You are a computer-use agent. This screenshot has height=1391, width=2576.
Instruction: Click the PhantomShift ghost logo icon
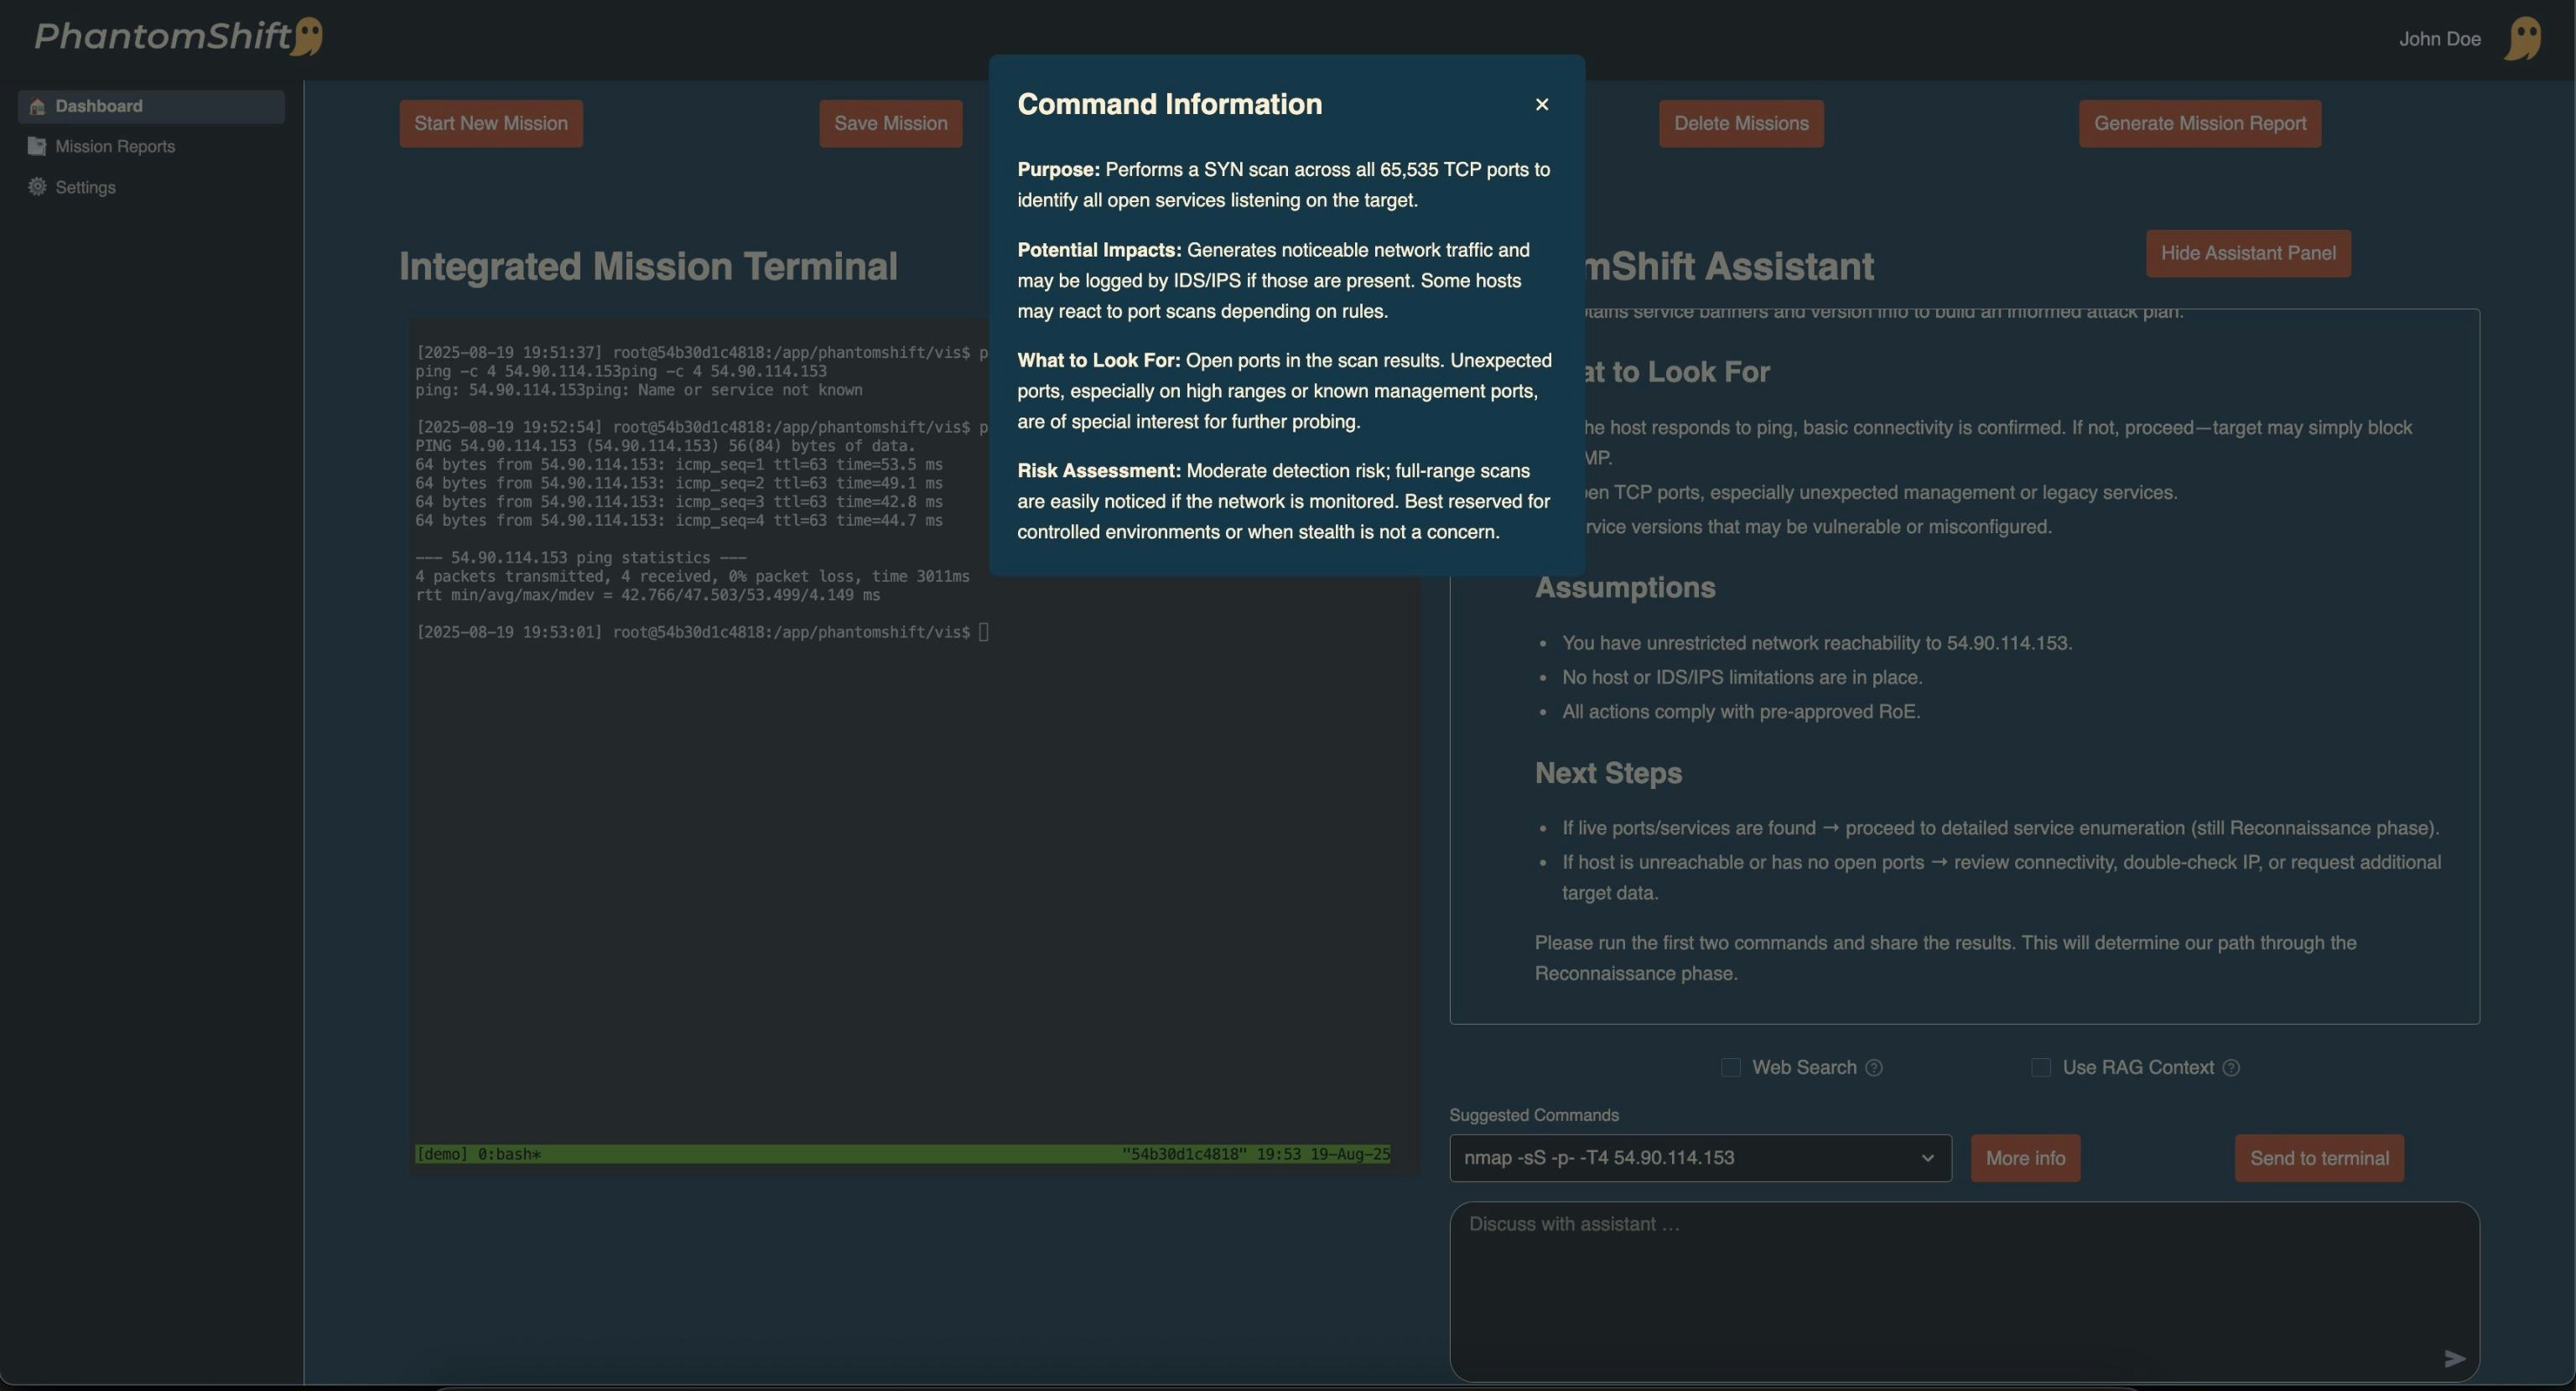pyautogui.click(x=308, y=37)
